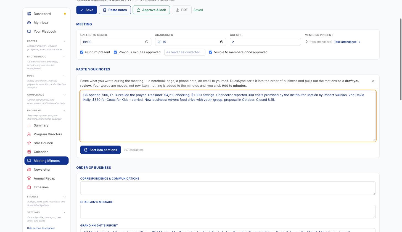
Task: Expand the Settings section chevron
Action: coord(64,212)
